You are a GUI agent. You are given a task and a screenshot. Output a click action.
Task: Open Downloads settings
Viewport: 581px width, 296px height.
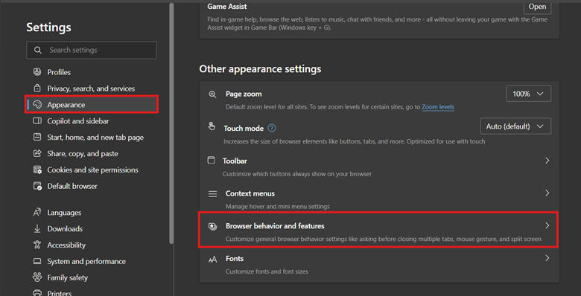tap(92, 229)
